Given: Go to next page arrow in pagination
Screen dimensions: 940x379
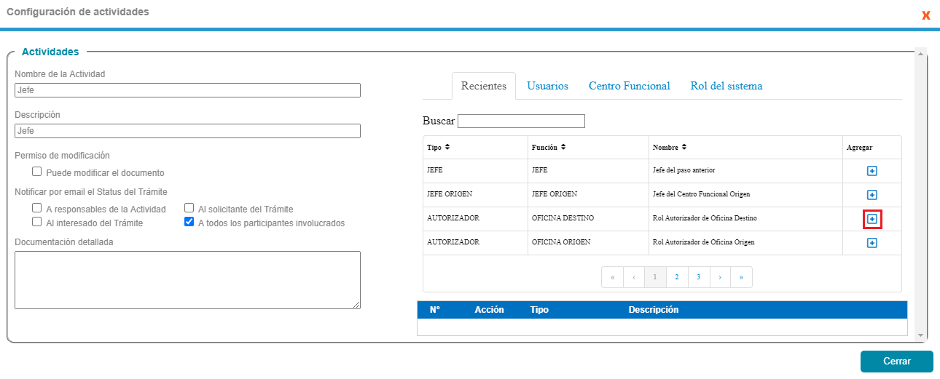Looking at the screenshot, I should [720, 277].
